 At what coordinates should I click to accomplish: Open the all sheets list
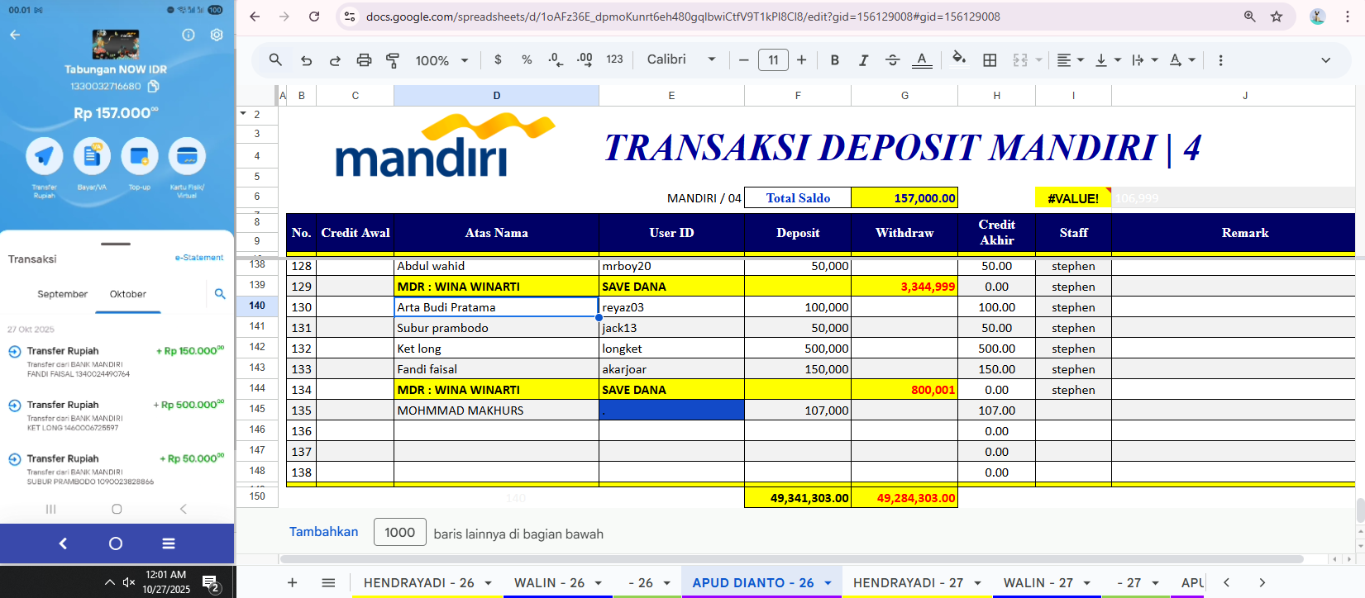328,582
